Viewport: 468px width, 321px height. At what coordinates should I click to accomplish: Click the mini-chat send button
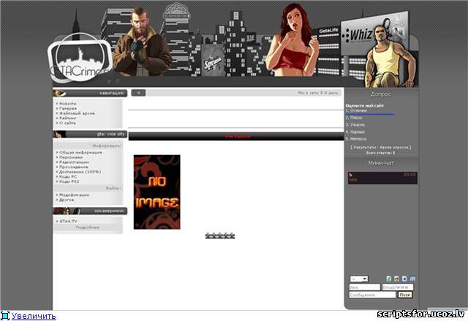point(405,295)
